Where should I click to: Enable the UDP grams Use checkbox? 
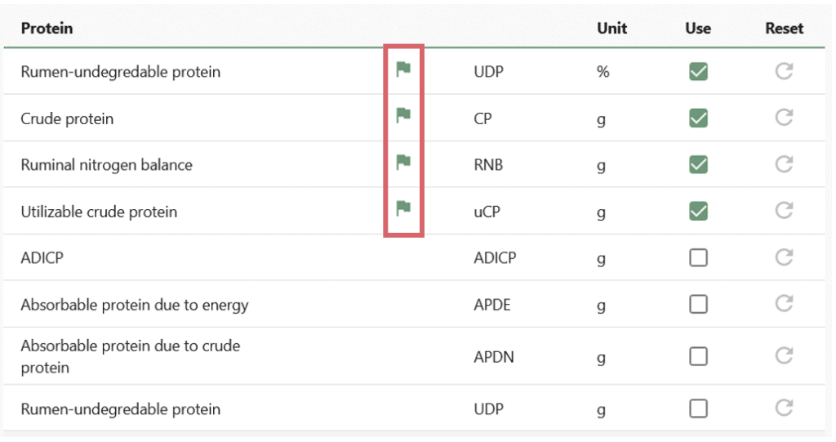699,409
